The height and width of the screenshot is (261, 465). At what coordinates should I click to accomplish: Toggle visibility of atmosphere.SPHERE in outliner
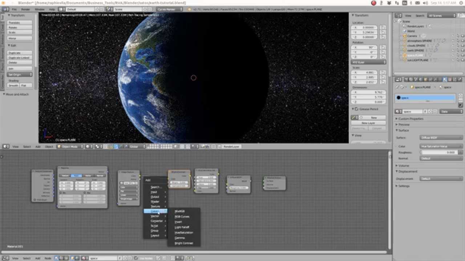(x=453, y=41)
